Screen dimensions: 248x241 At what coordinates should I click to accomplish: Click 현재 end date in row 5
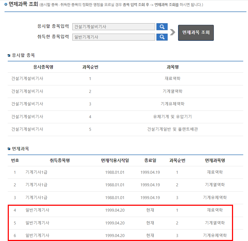coord(150,223)
